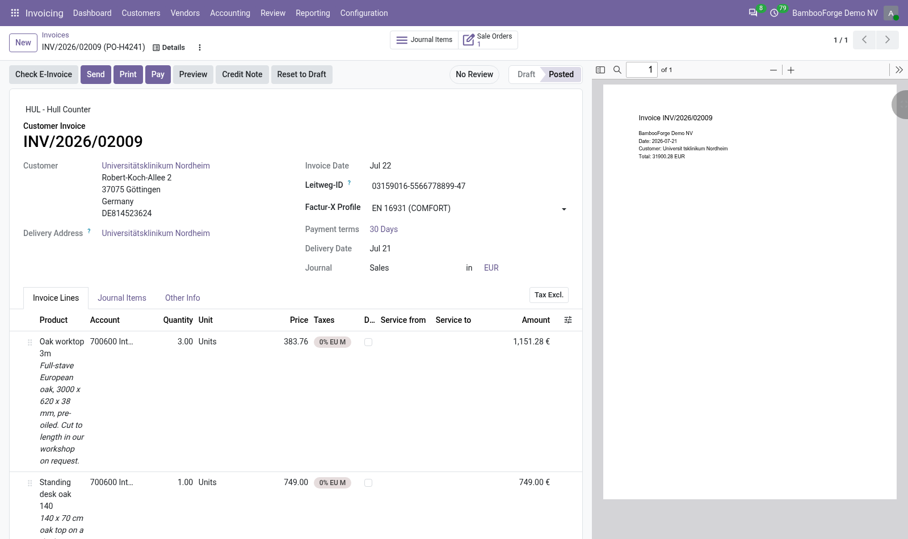Screen dimensions: 908x539
Task: Click Delivery Address help question mark
Action: click(89, 231)
